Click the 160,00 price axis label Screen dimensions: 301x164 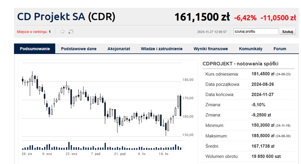click(x=188, y=116)
